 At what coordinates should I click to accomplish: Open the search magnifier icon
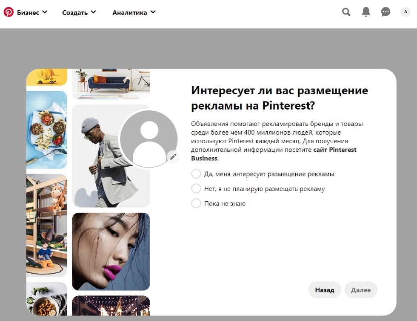coord(346,12)
